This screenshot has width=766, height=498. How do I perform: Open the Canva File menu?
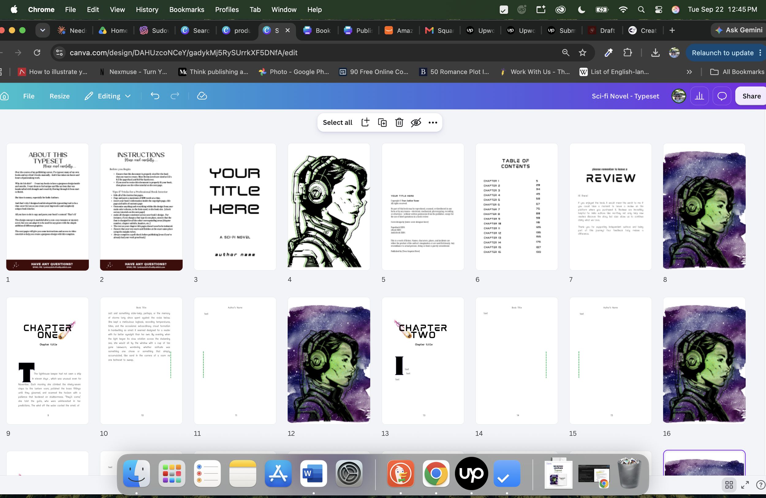[28, 96]
